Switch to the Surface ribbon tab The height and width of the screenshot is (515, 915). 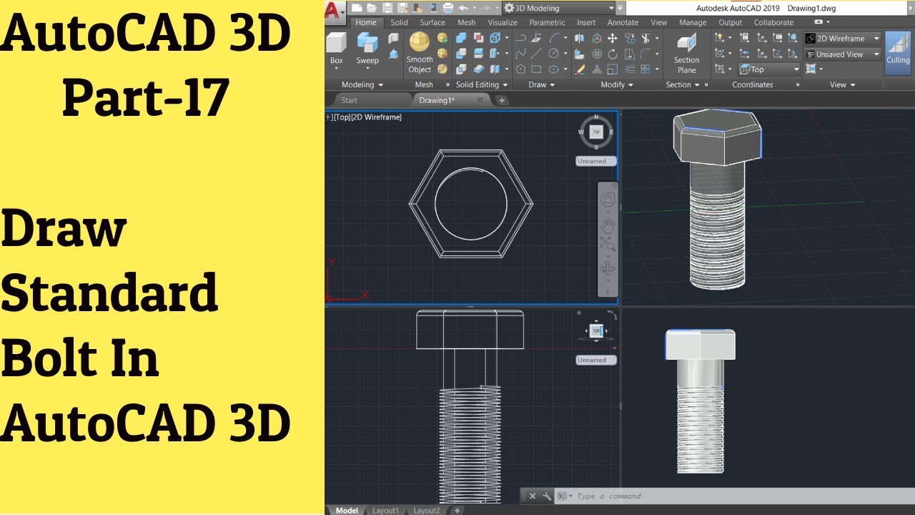coord(432,22)
